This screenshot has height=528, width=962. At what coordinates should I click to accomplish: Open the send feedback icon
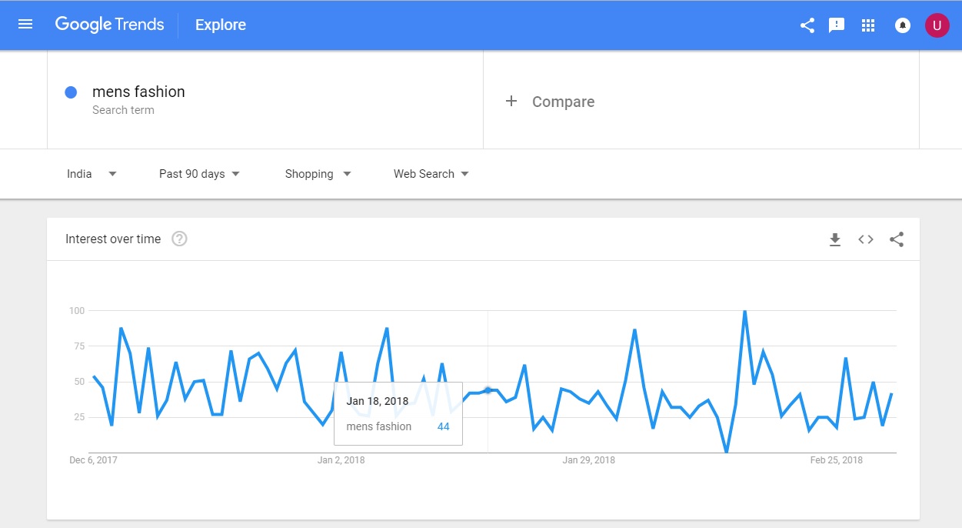(837, 25)
